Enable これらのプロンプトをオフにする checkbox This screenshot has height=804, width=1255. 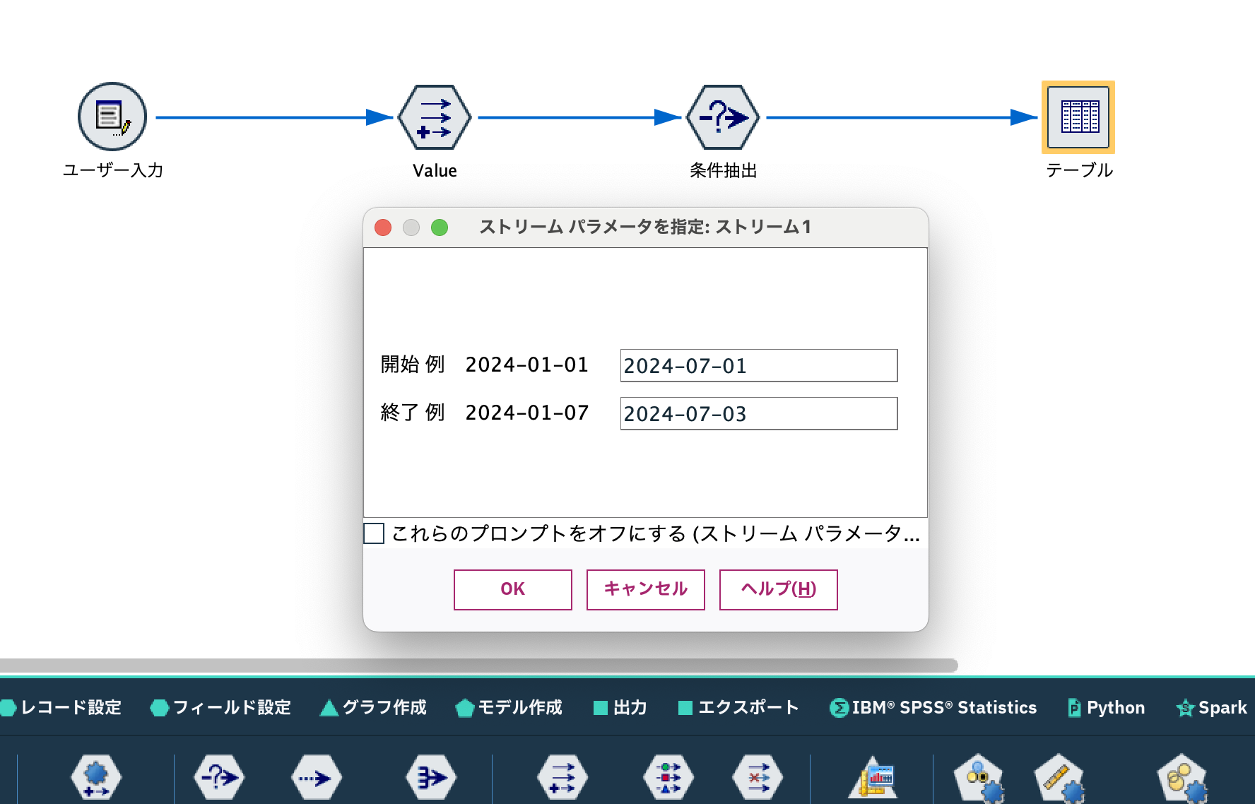[375, 535]
